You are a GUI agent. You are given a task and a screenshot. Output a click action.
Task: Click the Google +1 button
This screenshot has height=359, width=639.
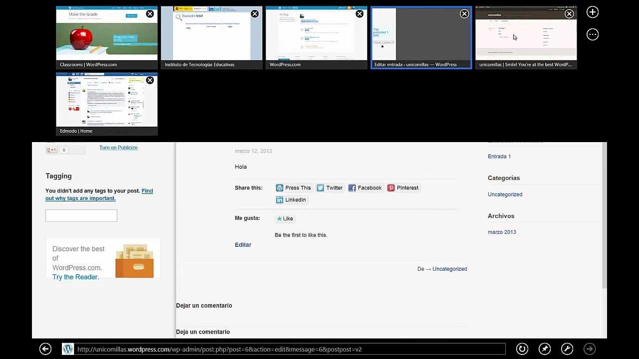(x=52, y=150)
